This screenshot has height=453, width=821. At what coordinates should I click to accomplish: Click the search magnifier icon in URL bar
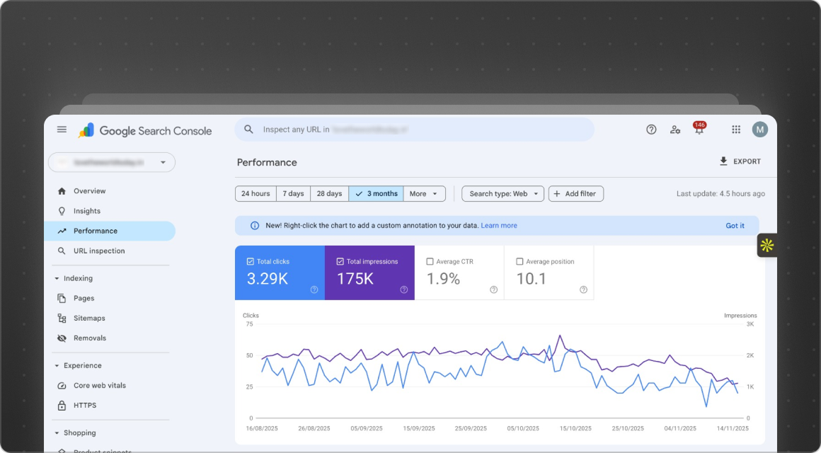pyautogui.click(x=248, y=130)
